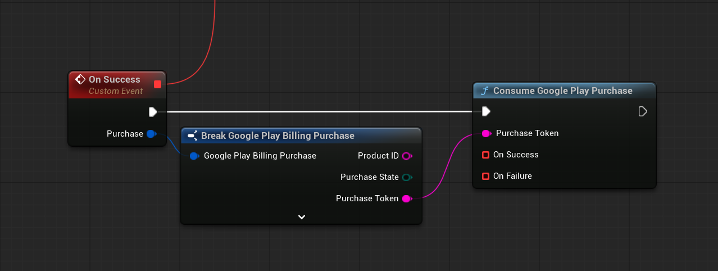Click the Purchase State label
The height and width of the screenshot is (271, 718).
tap(370, 177)
